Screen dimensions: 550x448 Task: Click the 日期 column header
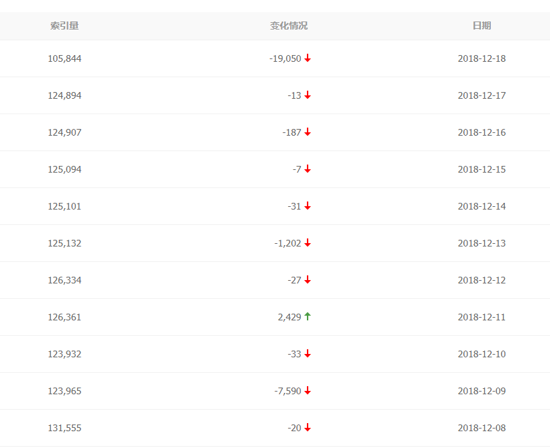coord(482,26)
